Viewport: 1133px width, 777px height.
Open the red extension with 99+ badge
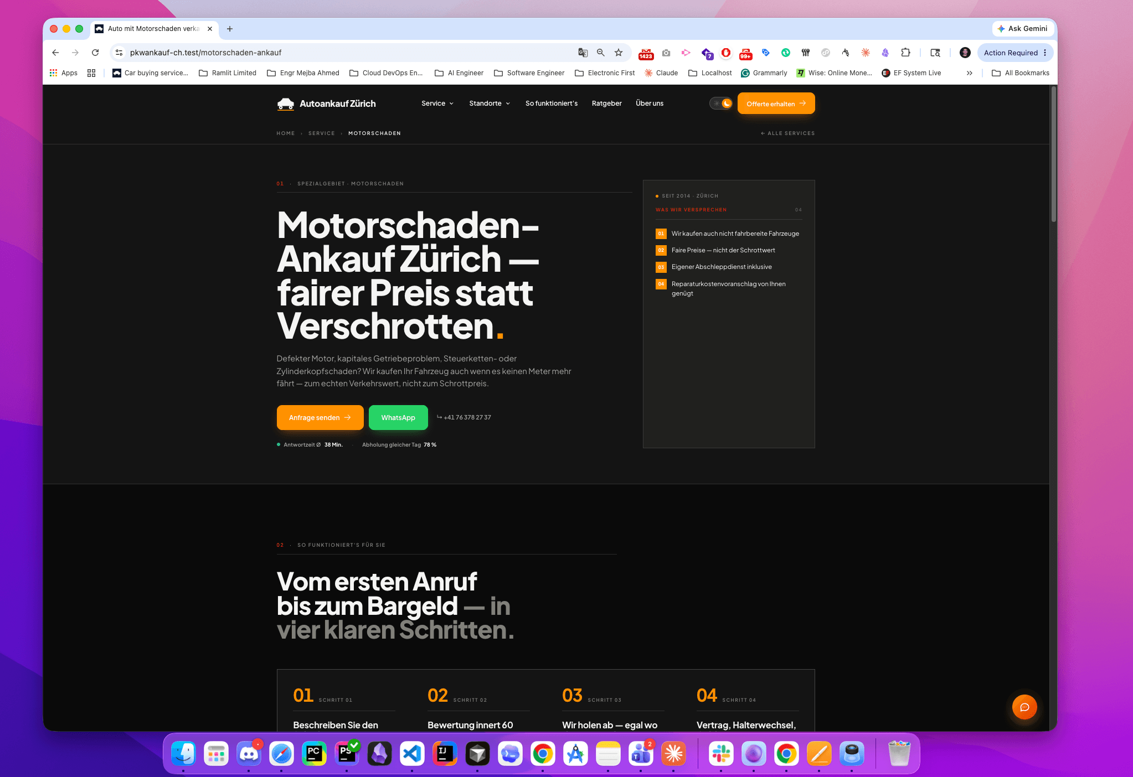pyautogui.click(x=746, y=53)
